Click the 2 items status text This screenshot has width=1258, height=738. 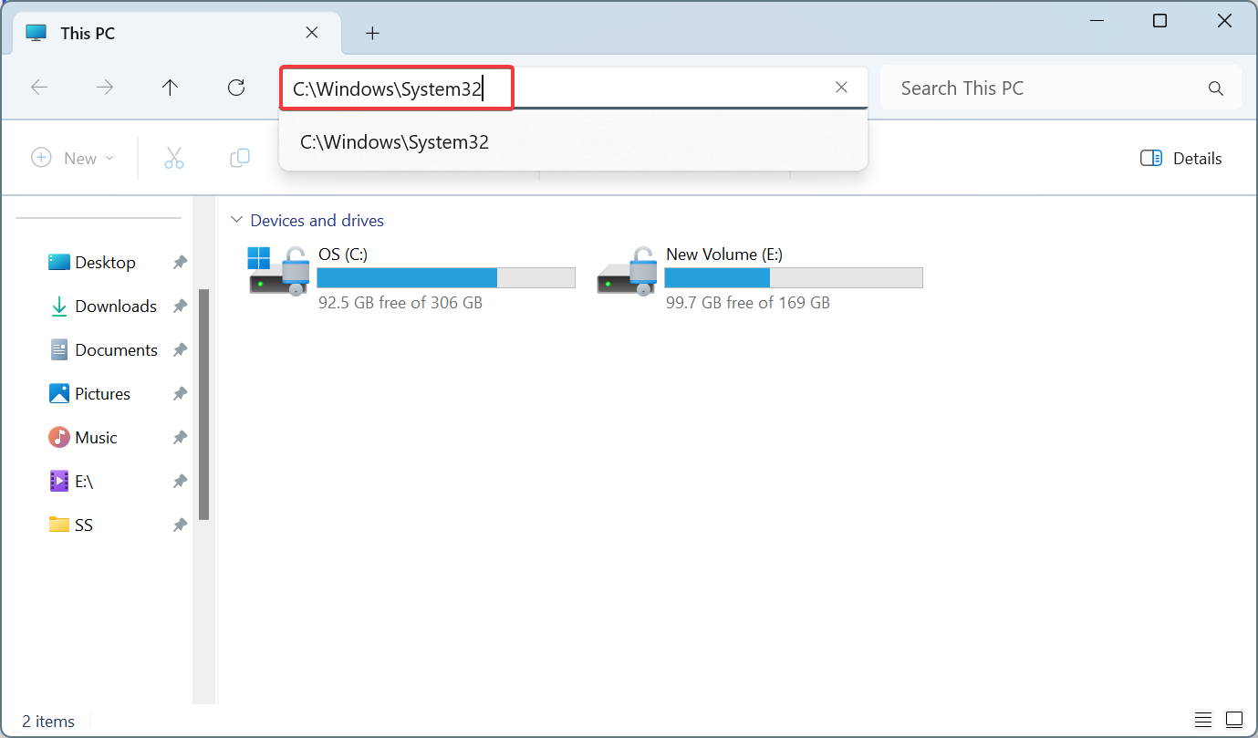click(x=48, y=722)
